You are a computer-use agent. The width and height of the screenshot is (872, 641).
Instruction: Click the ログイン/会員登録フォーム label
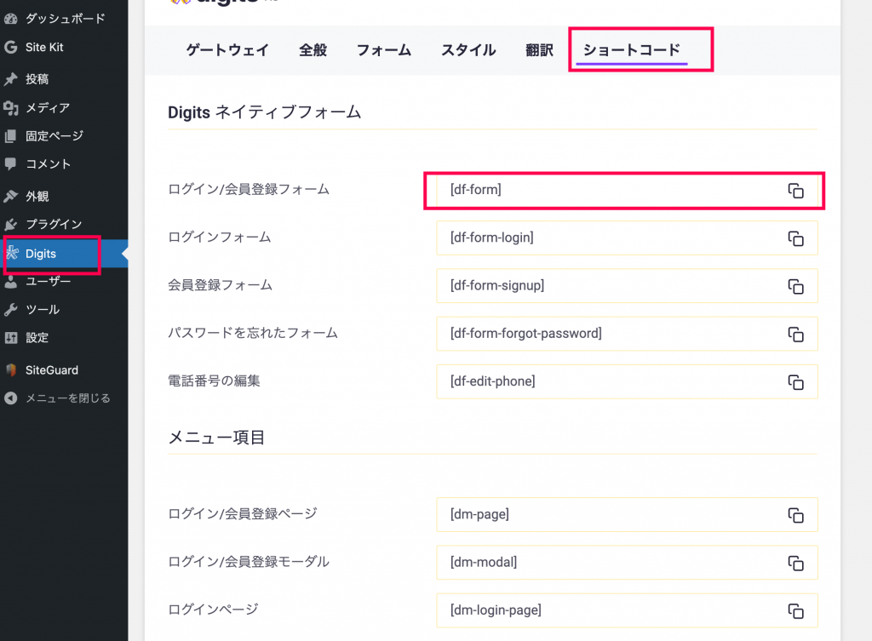(x=249, y=190)
